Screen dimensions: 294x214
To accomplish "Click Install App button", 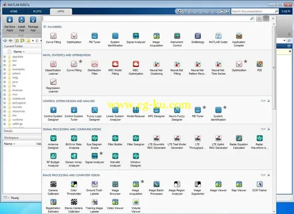I will coord(21,24).
